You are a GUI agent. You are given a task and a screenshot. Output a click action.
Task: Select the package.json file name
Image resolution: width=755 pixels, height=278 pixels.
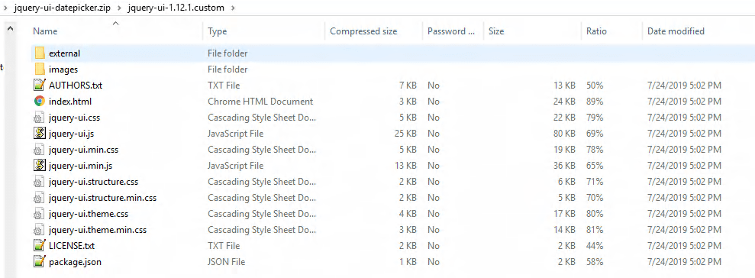click(x=75, y=262)
